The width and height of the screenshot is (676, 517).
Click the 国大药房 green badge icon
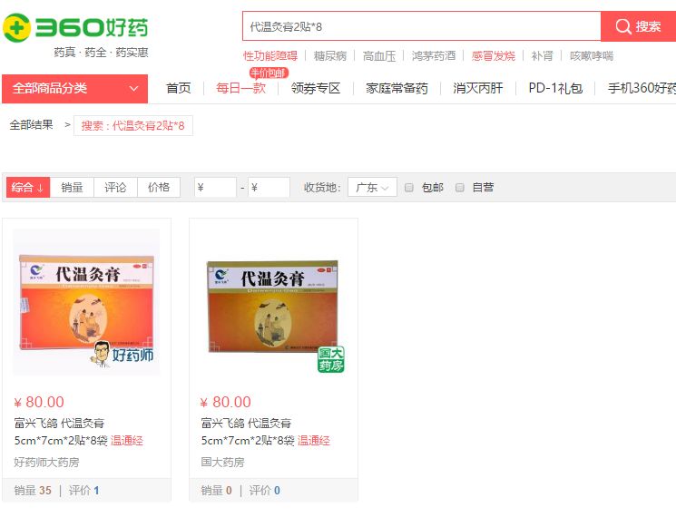(330, 359)
